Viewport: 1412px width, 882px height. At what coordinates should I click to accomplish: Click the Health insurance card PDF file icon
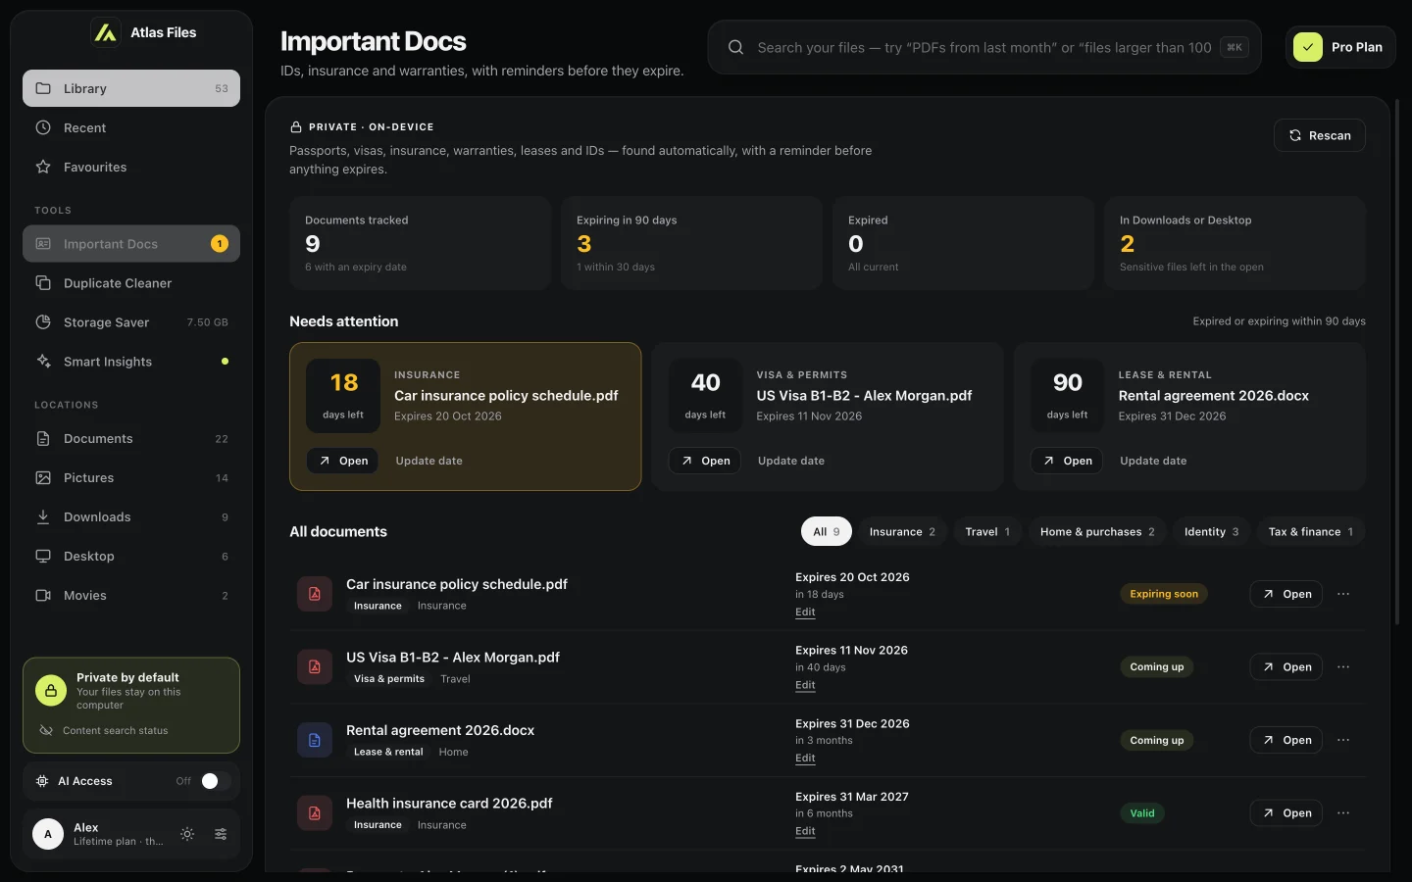[x=315, y=813]
